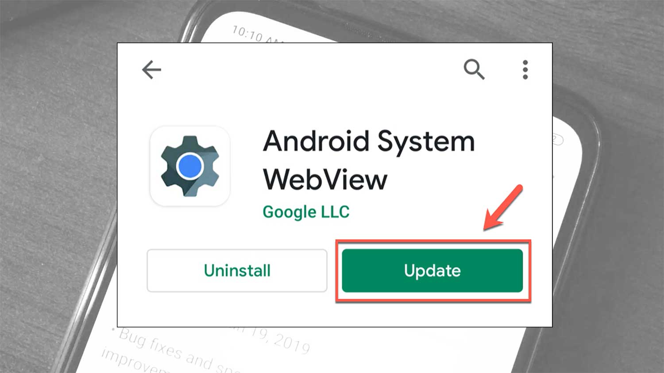The image size is (664, 373).
Task: Tap the Uninstall button
Action: [x=237, y=270]
